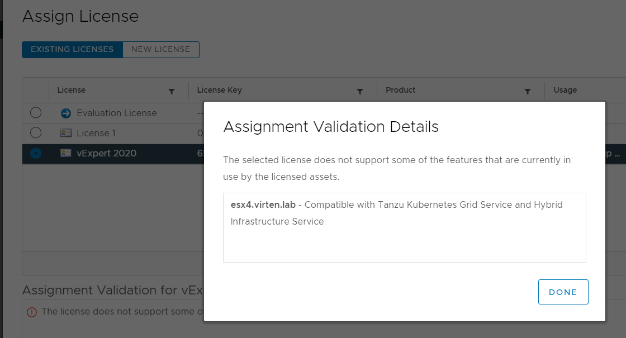The image size is (626, 338).
Task: Click the Evaluation License arrow icon
Action: click(66, 113)
